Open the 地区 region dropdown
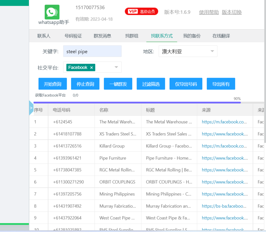 point(188,51)
